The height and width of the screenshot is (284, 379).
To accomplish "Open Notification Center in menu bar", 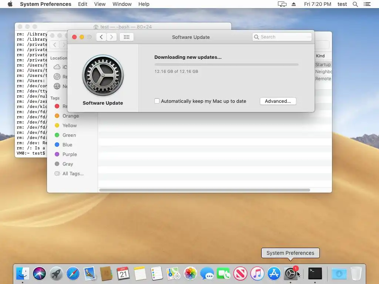I will tap(367, 4).
